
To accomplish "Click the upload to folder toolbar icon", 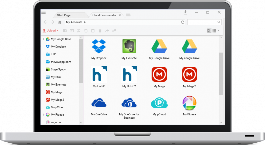I will [x=72, y=31].
